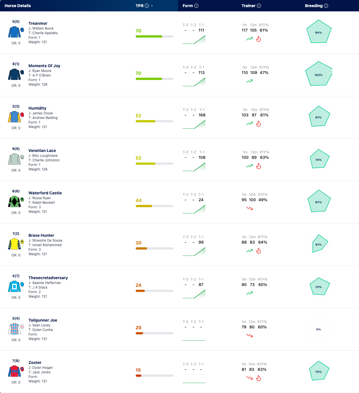Expand the TPR sort chevron
Screen dimensions: 359x393
point(152,6)
